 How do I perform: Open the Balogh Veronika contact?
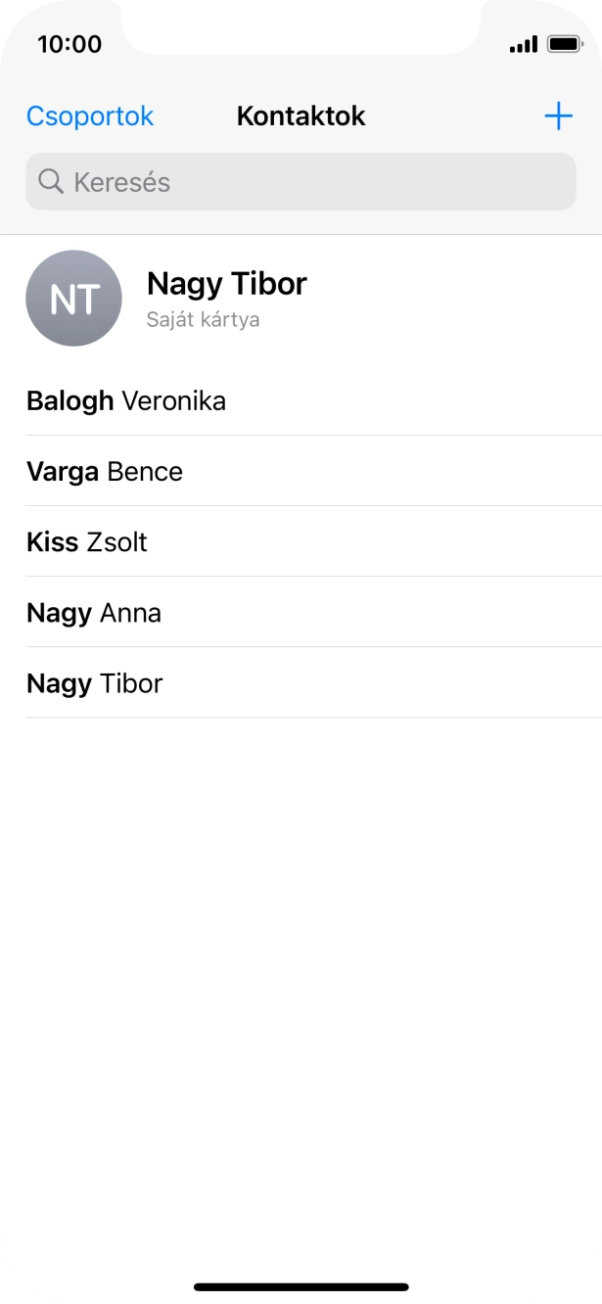click(126, 400)
